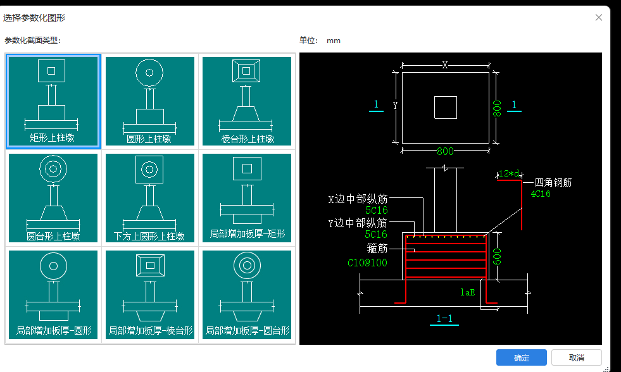This screenshot has width=621, height=372.
Task: Edit Y边中部纵筋 value 5C16
Action: point(376,234)
